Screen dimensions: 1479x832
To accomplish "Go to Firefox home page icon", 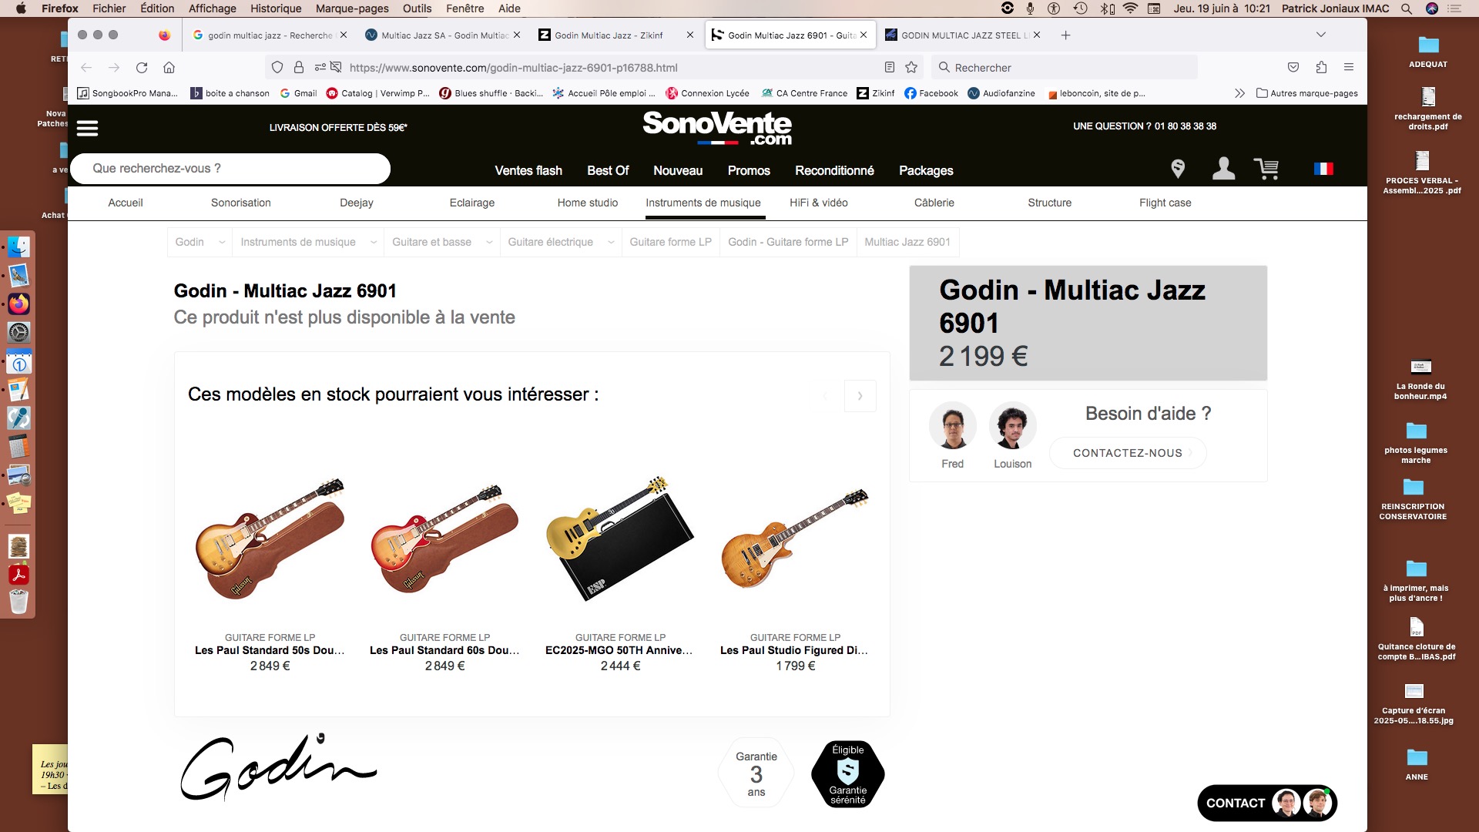I will (169, 68).
